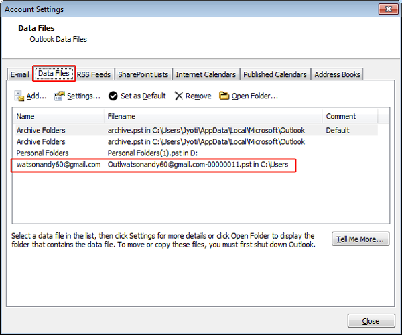Viewport: 402px width, 335px height.
Task: Click the Outlwatsonandy60@gmail.com-00000011.pst filename
Action: coord(198,165)
